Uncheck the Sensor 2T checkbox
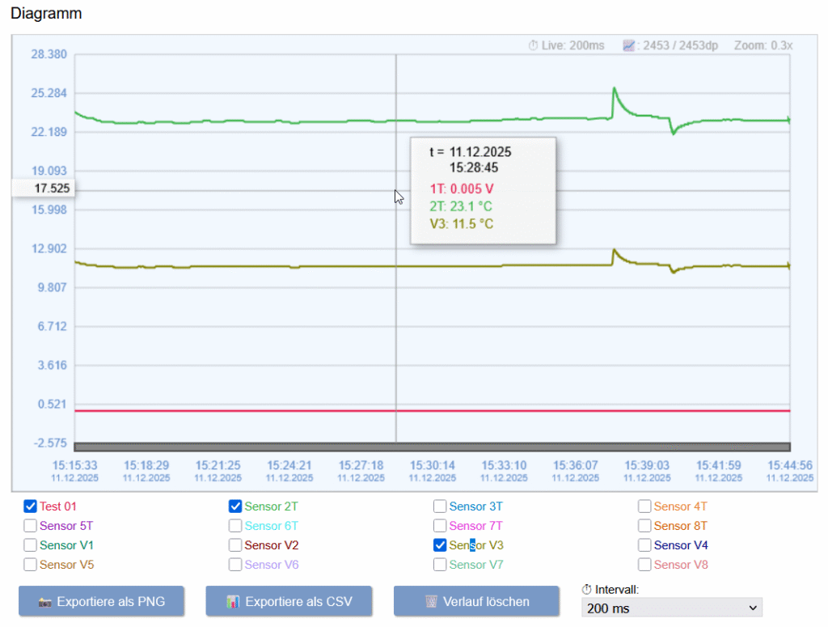This screenshot has height=627, width=828. pyautogui.click(x=235, y=506)
